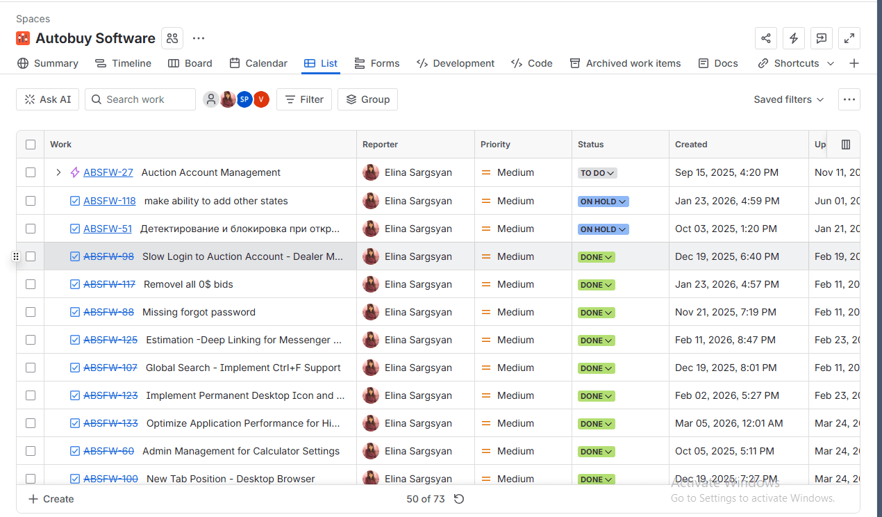Open the DONE status dropdown for ABSFW-98
This screenshot has height=517, width=882.
pyautogui.click(x=597, y=257)
